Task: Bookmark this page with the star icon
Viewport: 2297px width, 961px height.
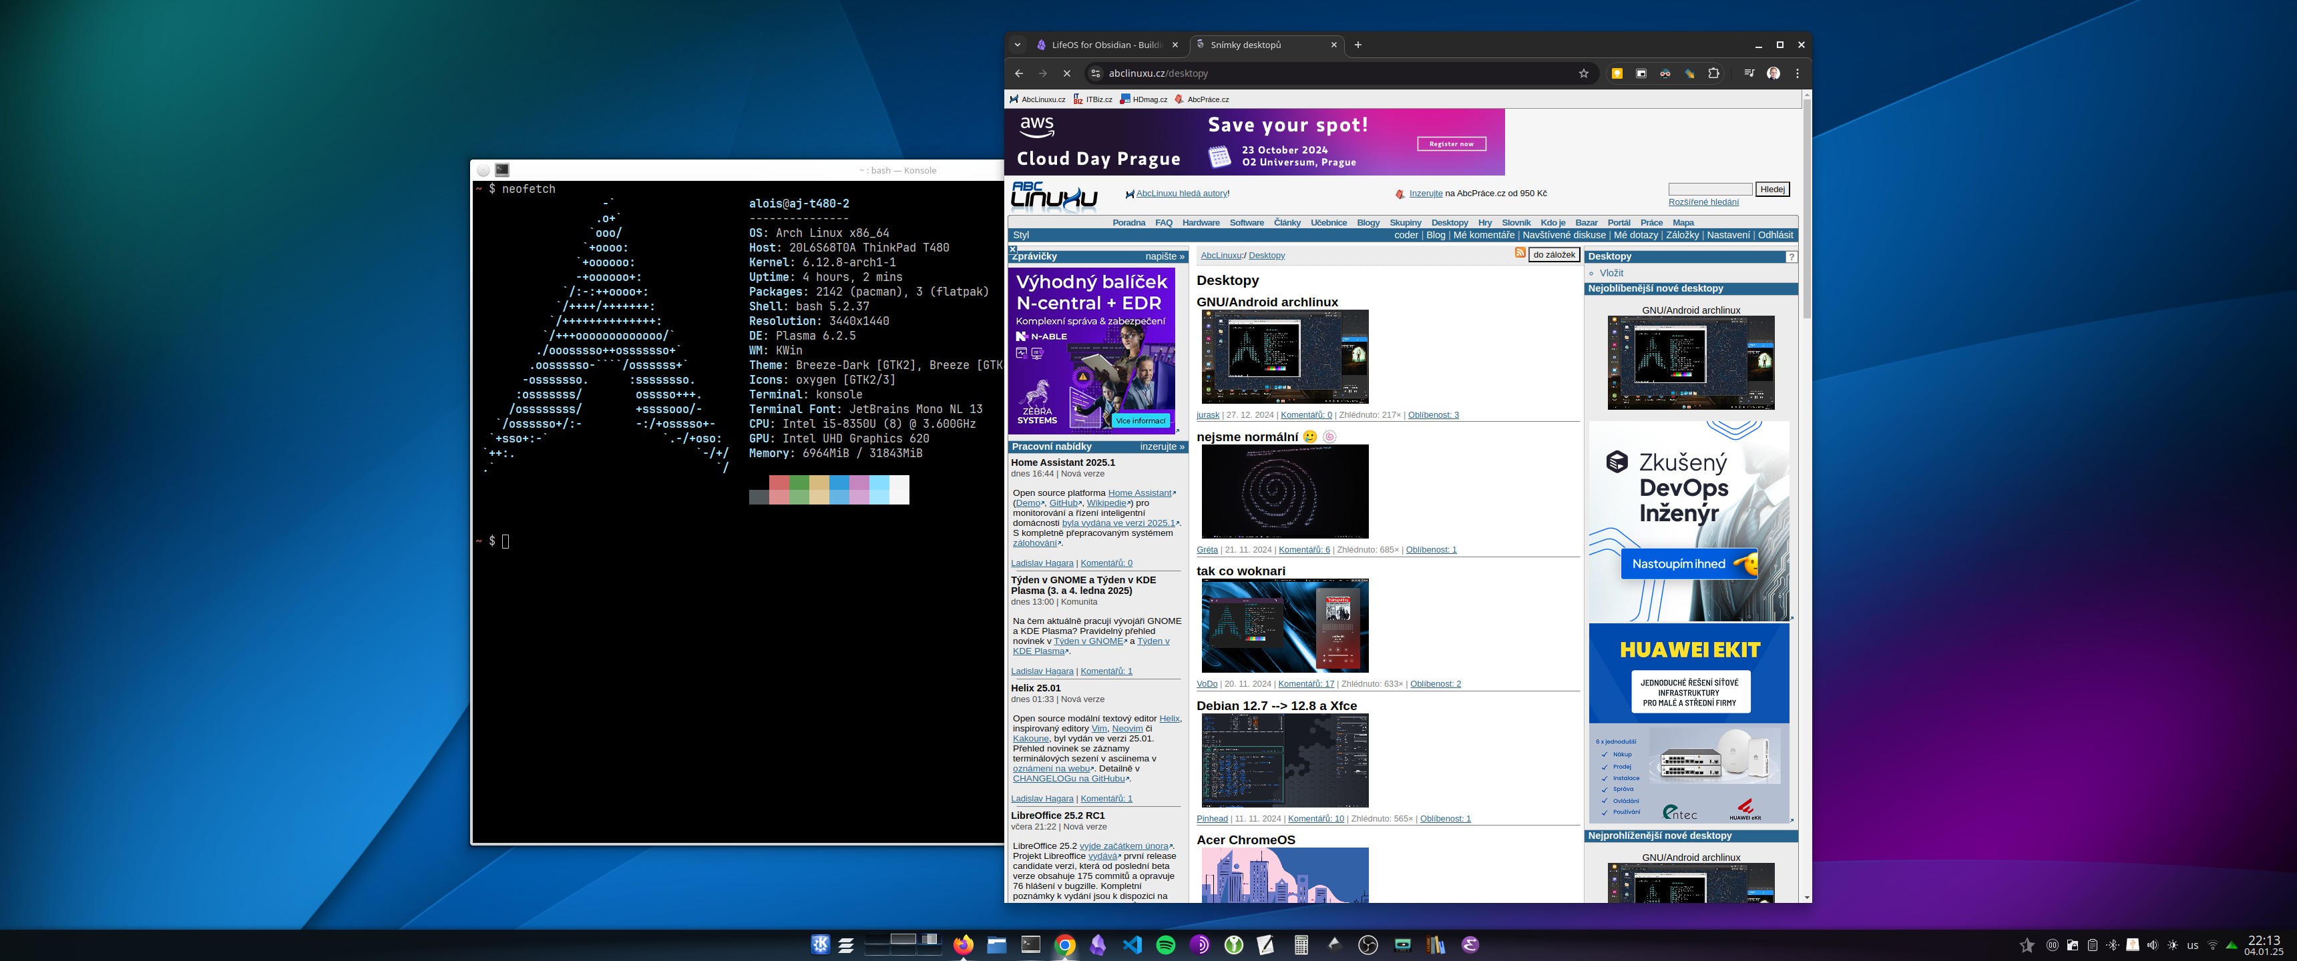Action: [x=1584, y=73]
